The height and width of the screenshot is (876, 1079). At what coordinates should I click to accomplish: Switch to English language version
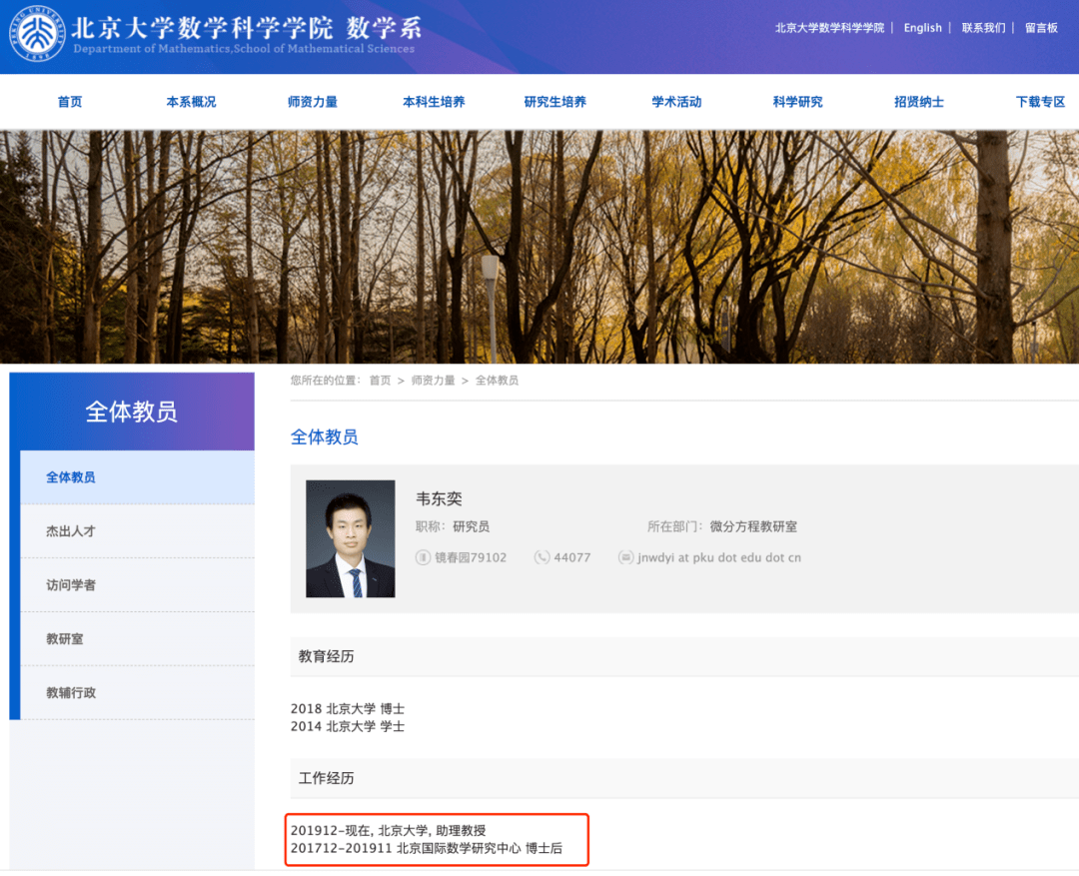point(922,28)
